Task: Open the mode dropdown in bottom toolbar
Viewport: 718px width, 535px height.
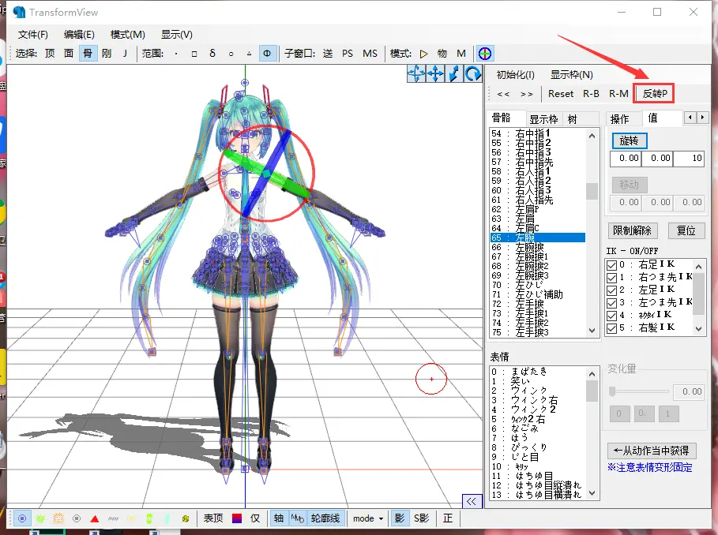Action: 368,518
